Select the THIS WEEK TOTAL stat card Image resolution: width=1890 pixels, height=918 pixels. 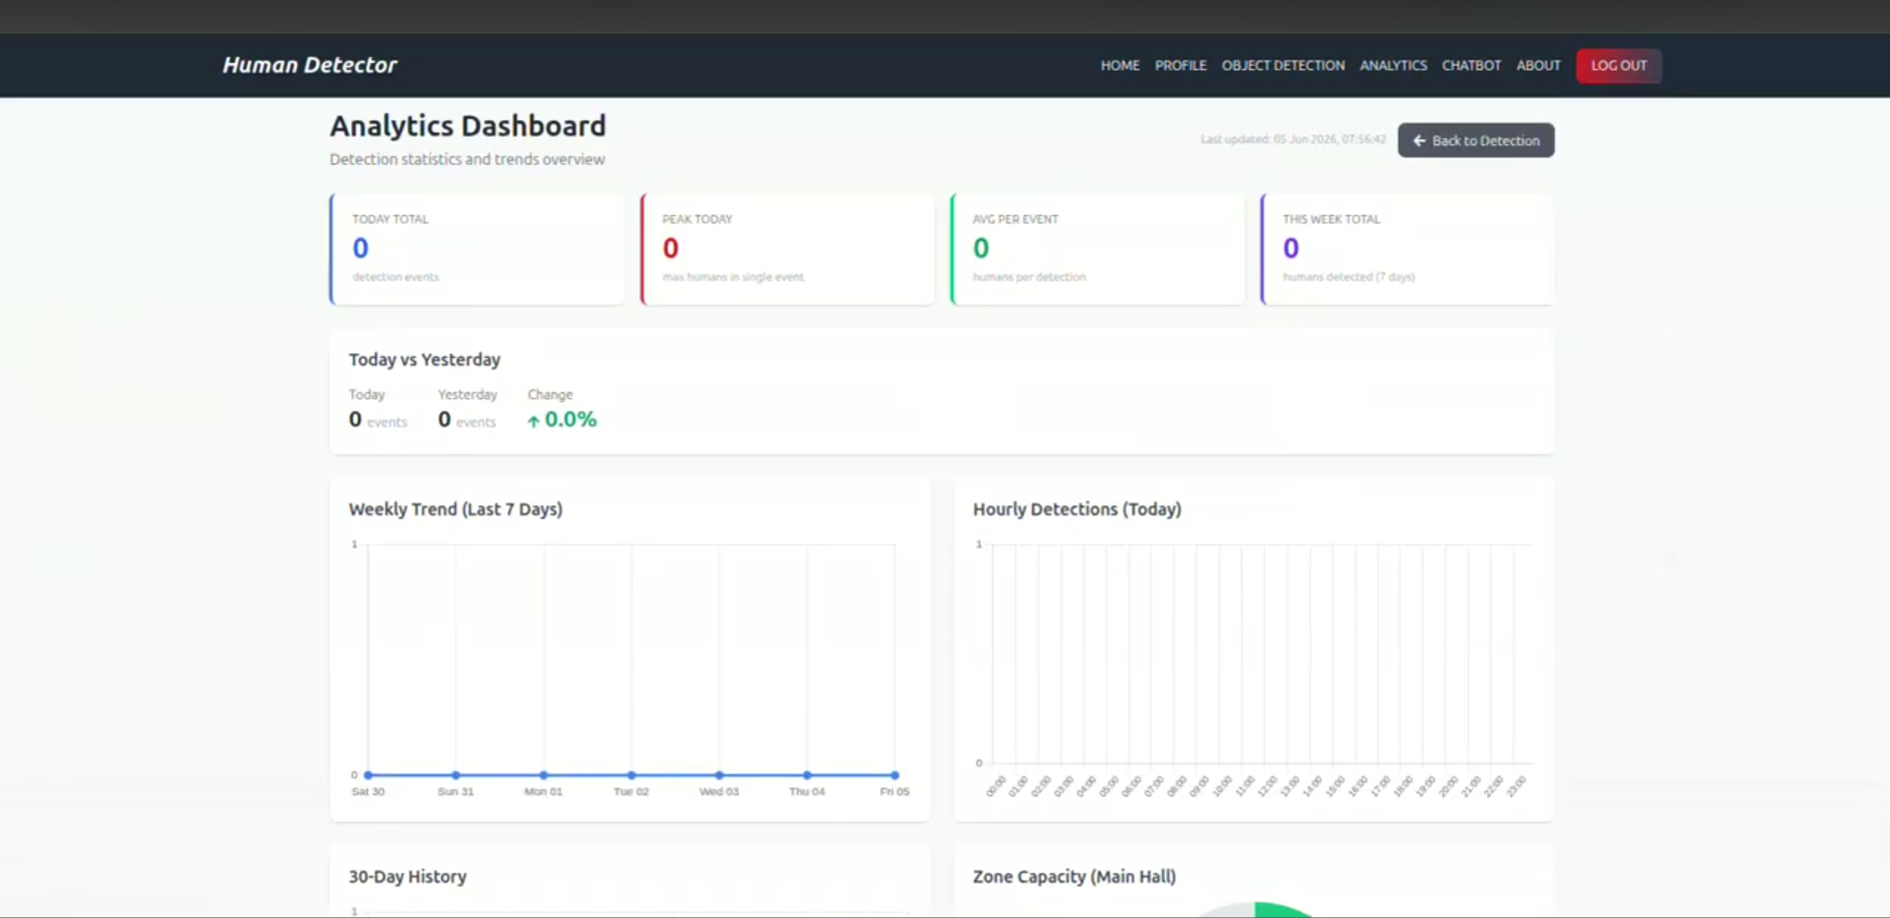coord(1407,249)
